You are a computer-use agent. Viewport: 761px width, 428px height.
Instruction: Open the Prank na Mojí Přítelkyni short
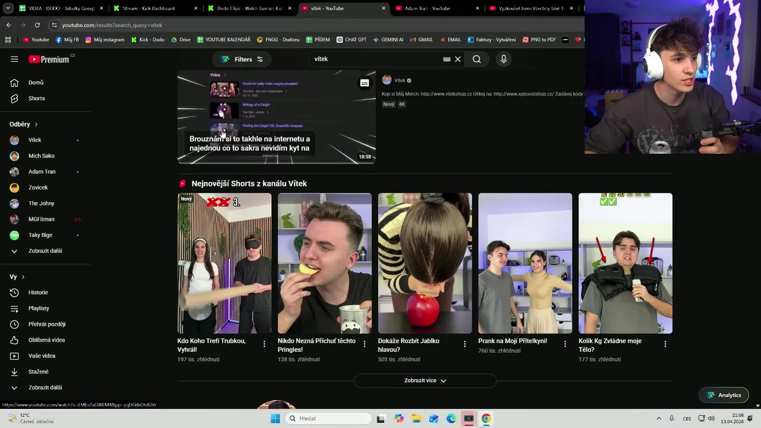coord(525,263)
